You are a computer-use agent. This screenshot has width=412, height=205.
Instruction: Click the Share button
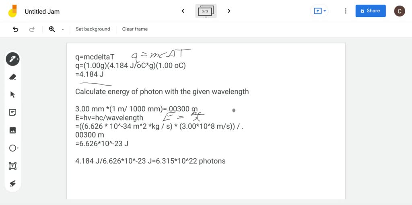click(370, 11)
